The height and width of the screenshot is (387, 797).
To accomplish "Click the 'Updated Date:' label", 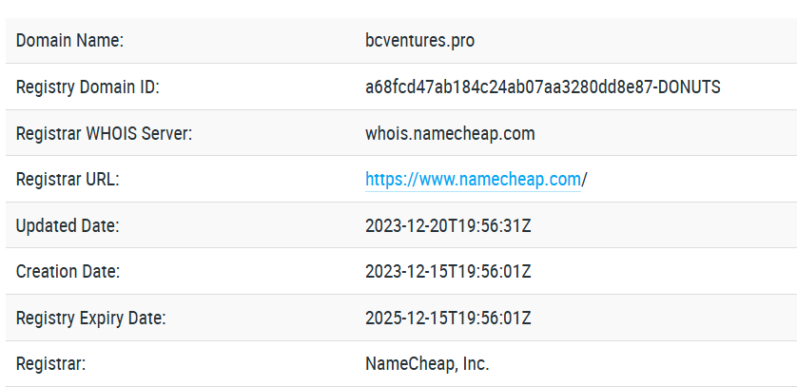I will (x=68, y=225).
